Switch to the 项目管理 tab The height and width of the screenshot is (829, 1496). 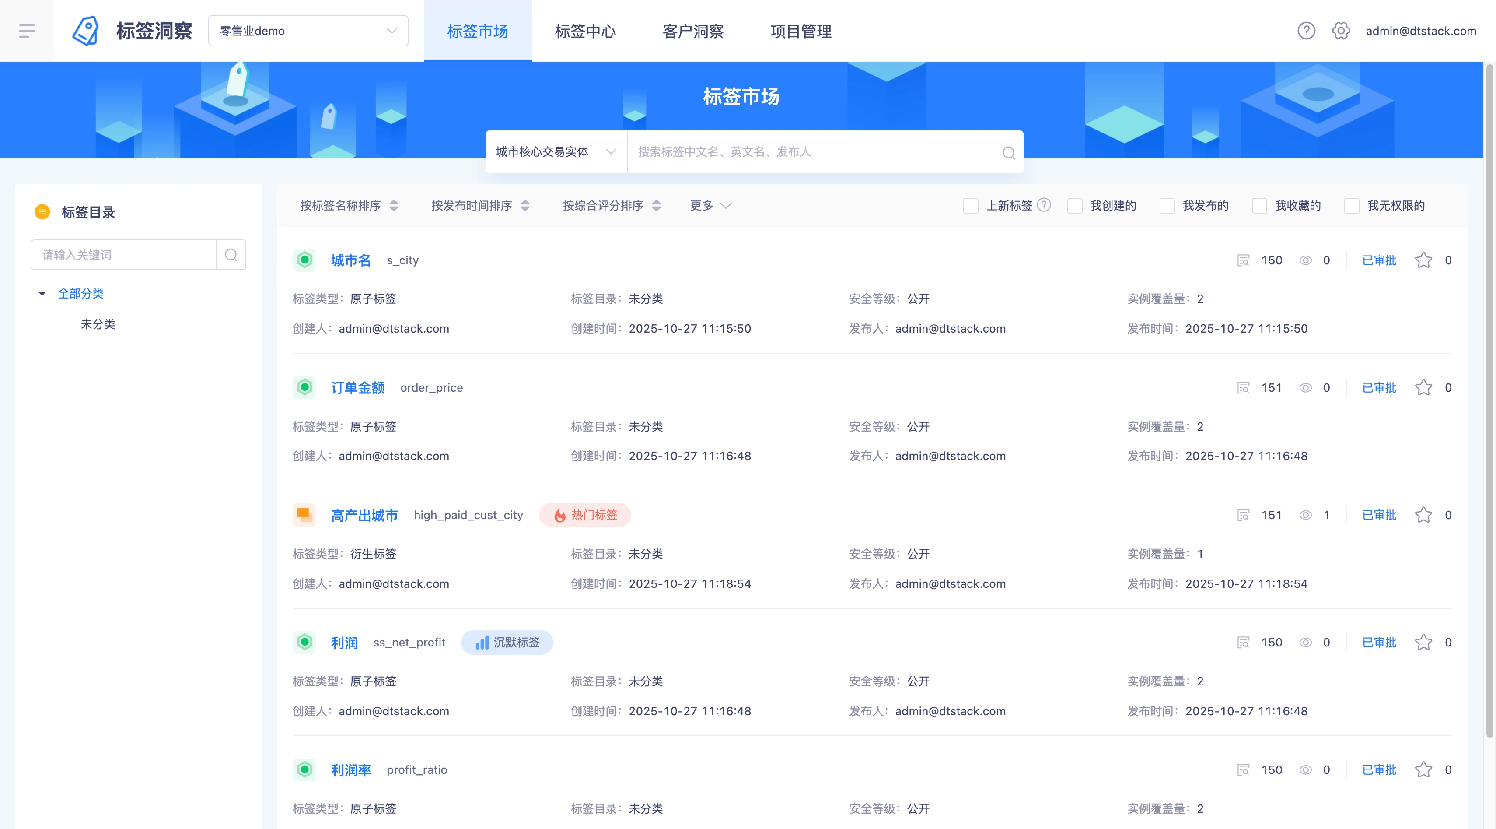(x=801, y=31)
